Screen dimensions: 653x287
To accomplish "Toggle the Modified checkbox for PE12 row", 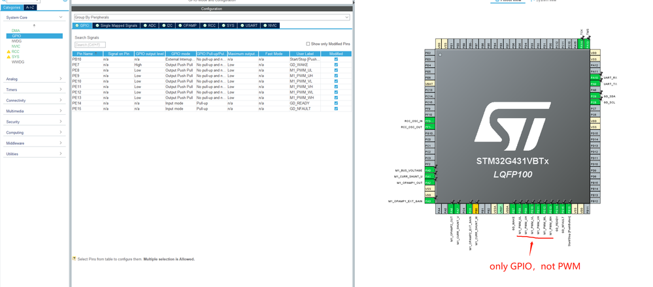I will (336, 92).
